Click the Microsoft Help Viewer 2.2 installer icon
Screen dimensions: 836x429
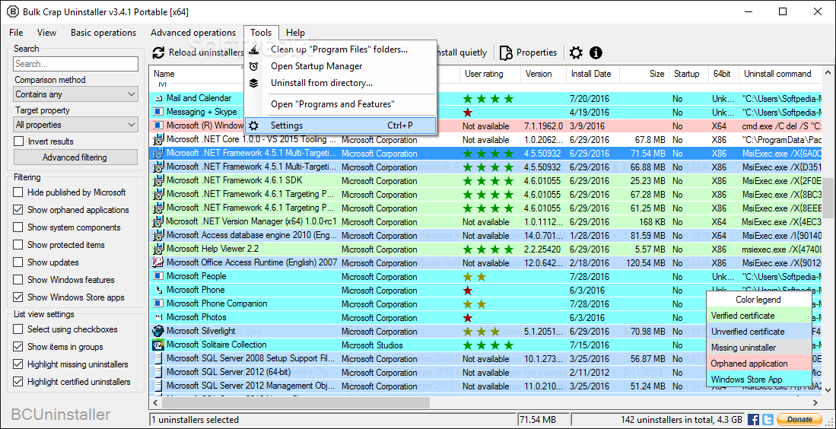(x=157, y=249)
